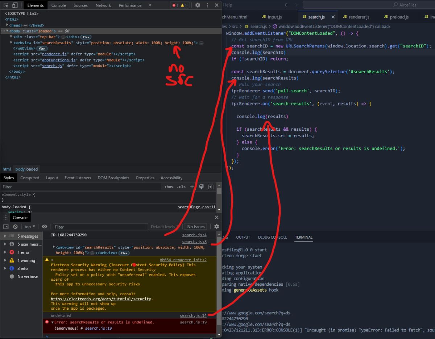Open the top context dropdown
The height and width of the screenshot is (339, 435).
point(30,227)
